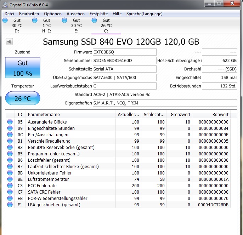Open the Hilfe menu

coord(117,14)
